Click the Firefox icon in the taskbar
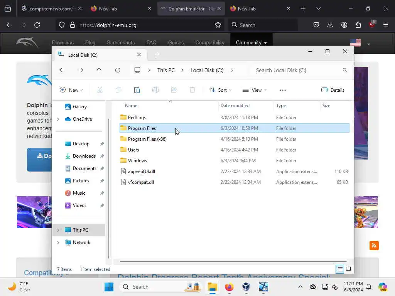Viewport: 395px width, 296px height. point(229,287)
